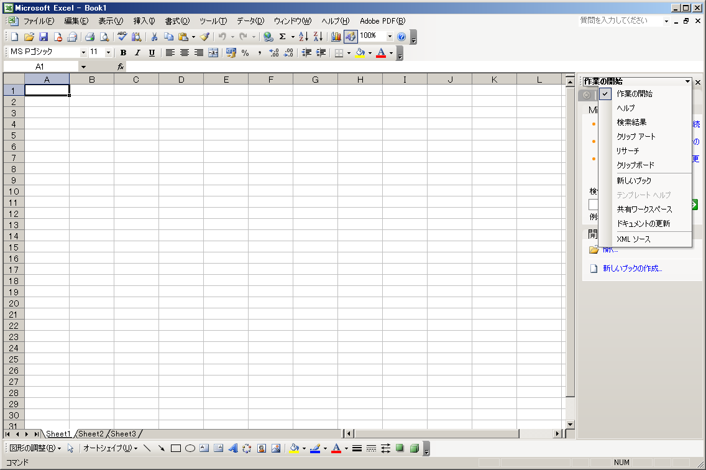
Task: Open the Chart Wizard icon
Action: [336, 37]
